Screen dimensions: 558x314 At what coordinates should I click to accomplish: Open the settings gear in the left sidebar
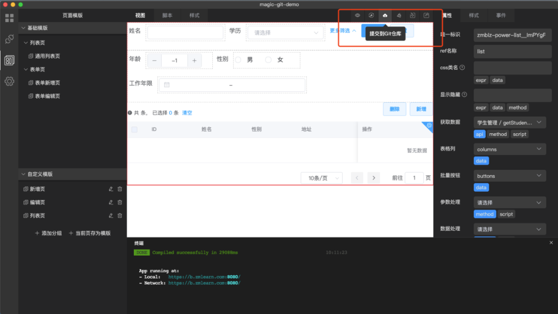(9, 81)
